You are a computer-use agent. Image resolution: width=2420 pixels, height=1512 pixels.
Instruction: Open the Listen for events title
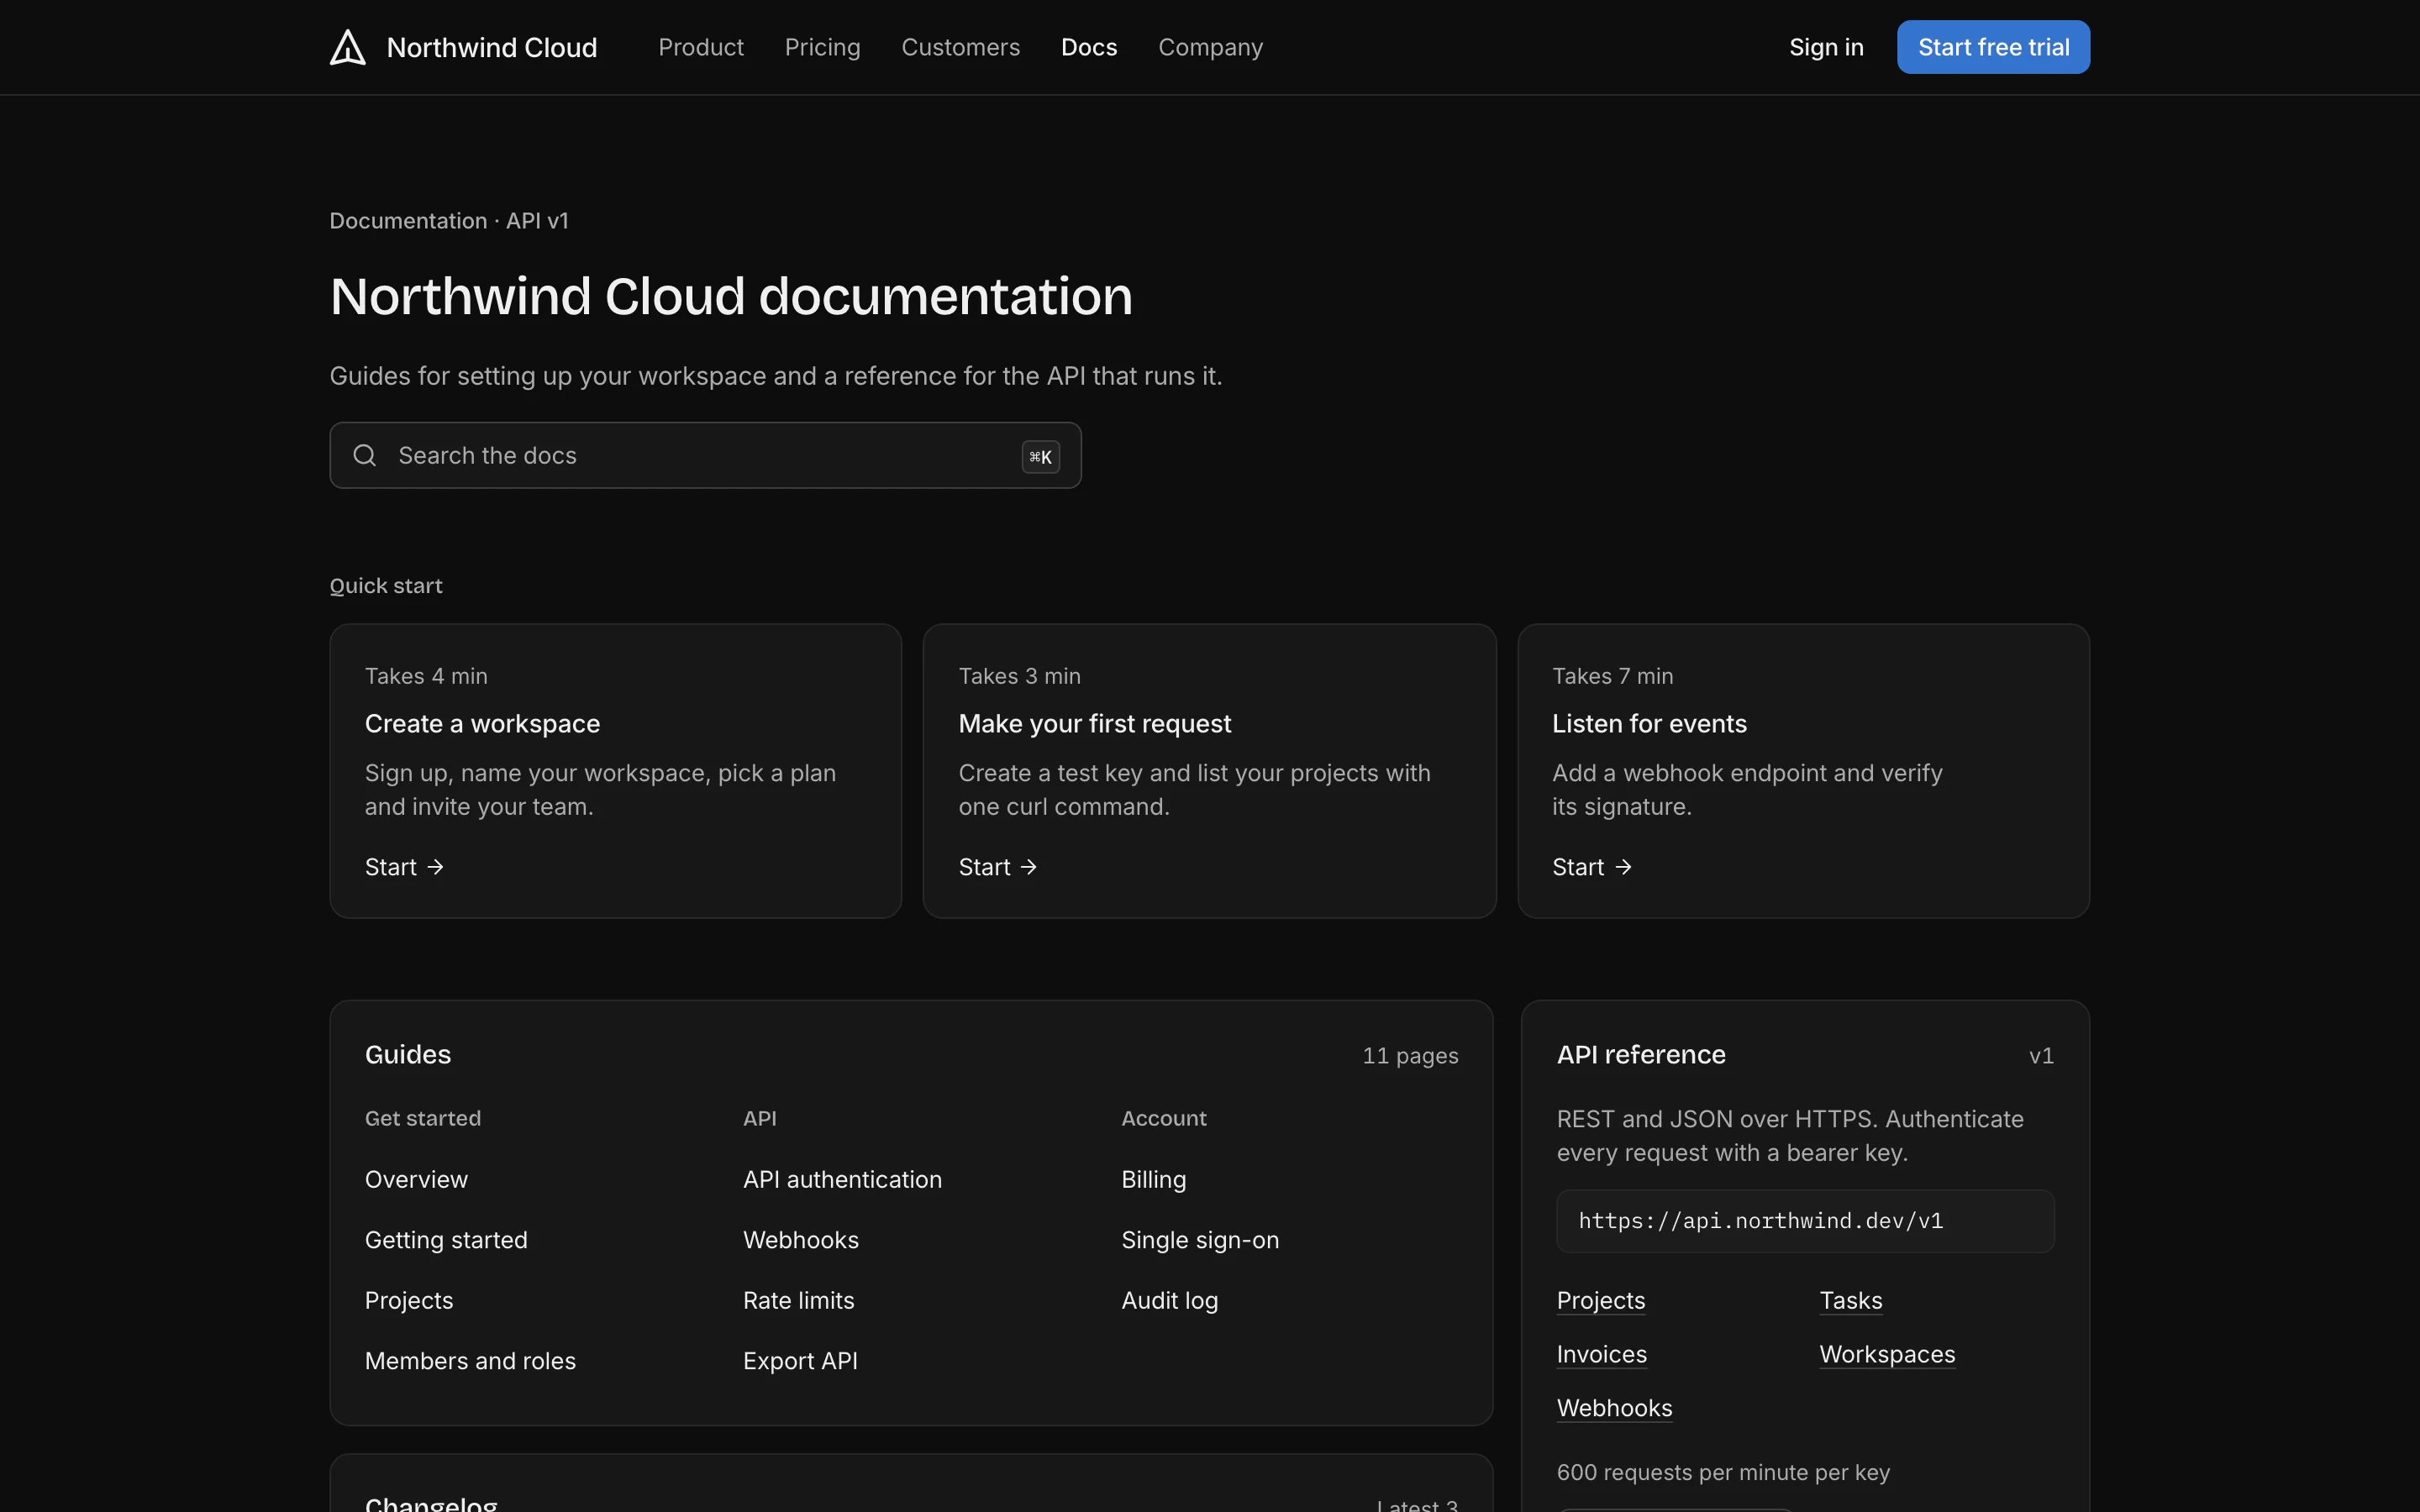pyautogui.click(x=1649, y=723)
